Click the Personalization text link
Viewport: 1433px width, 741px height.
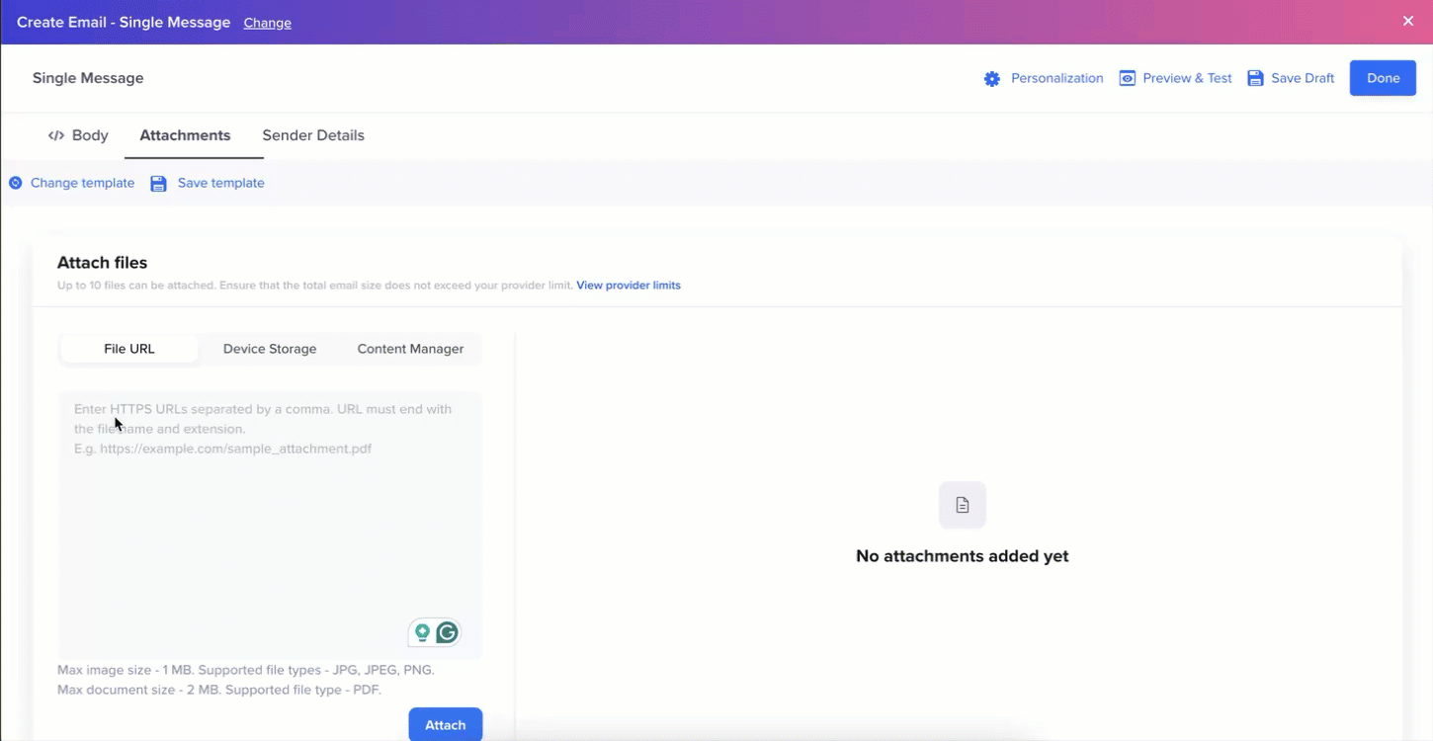[x=1057, y=78]
